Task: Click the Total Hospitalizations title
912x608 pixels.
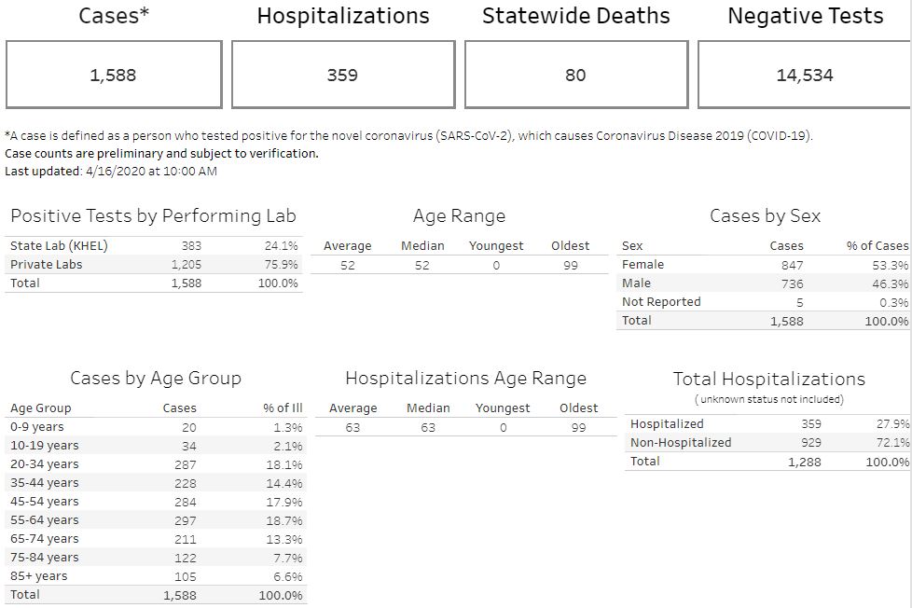Action: (768, 380)
